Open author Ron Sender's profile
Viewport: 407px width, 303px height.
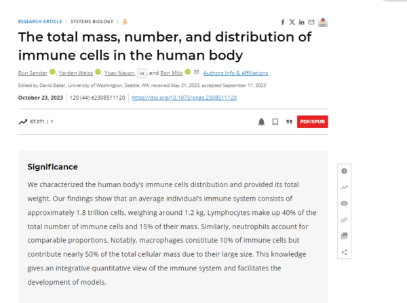click(x=32, y=73)
